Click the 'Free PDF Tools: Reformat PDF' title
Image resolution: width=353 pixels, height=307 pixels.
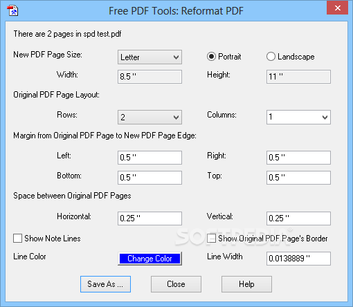pos(176,11)
